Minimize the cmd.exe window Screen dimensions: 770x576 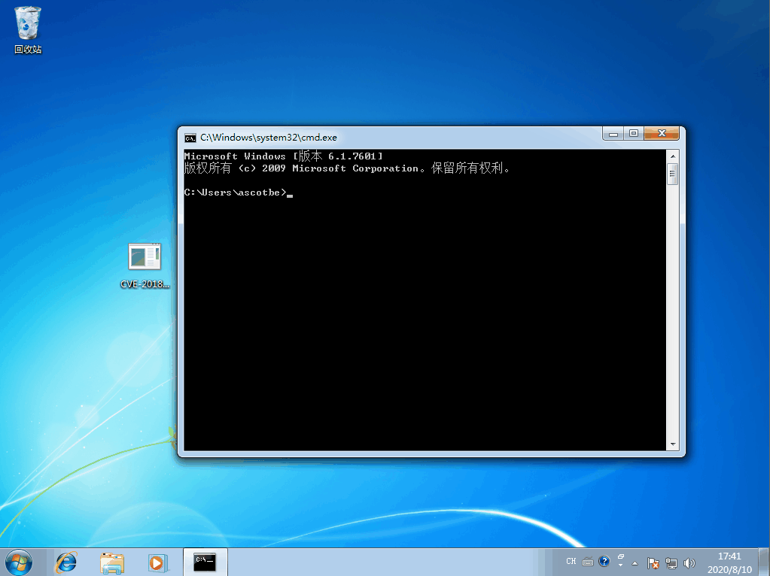pyautogui.click(x=613, y=133)
